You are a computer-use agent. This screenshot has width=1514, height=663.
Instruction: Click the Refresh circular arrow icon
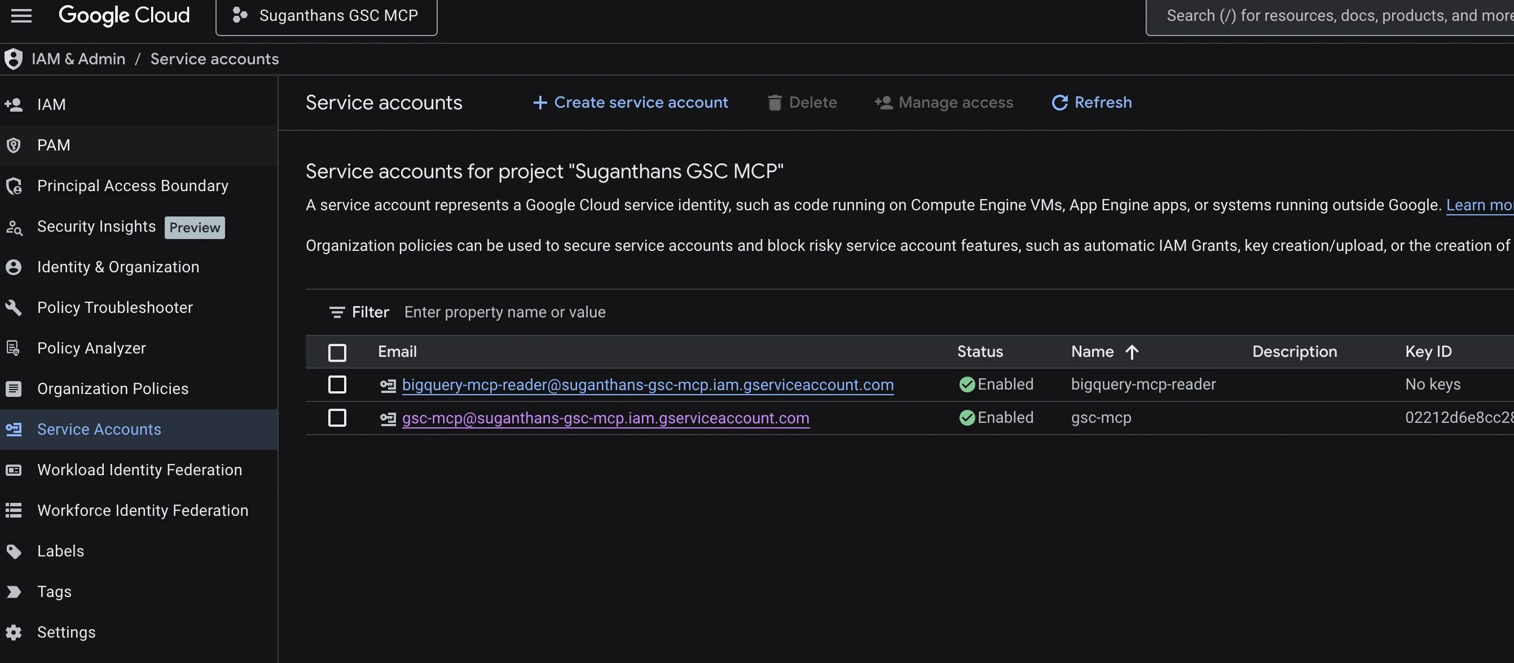click(1059, 103)
